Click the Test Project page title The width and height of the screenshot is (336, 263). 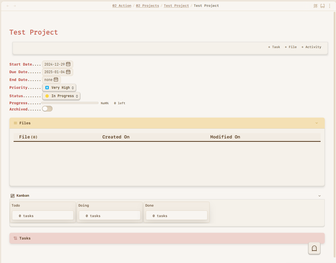[x=34, y=32]
